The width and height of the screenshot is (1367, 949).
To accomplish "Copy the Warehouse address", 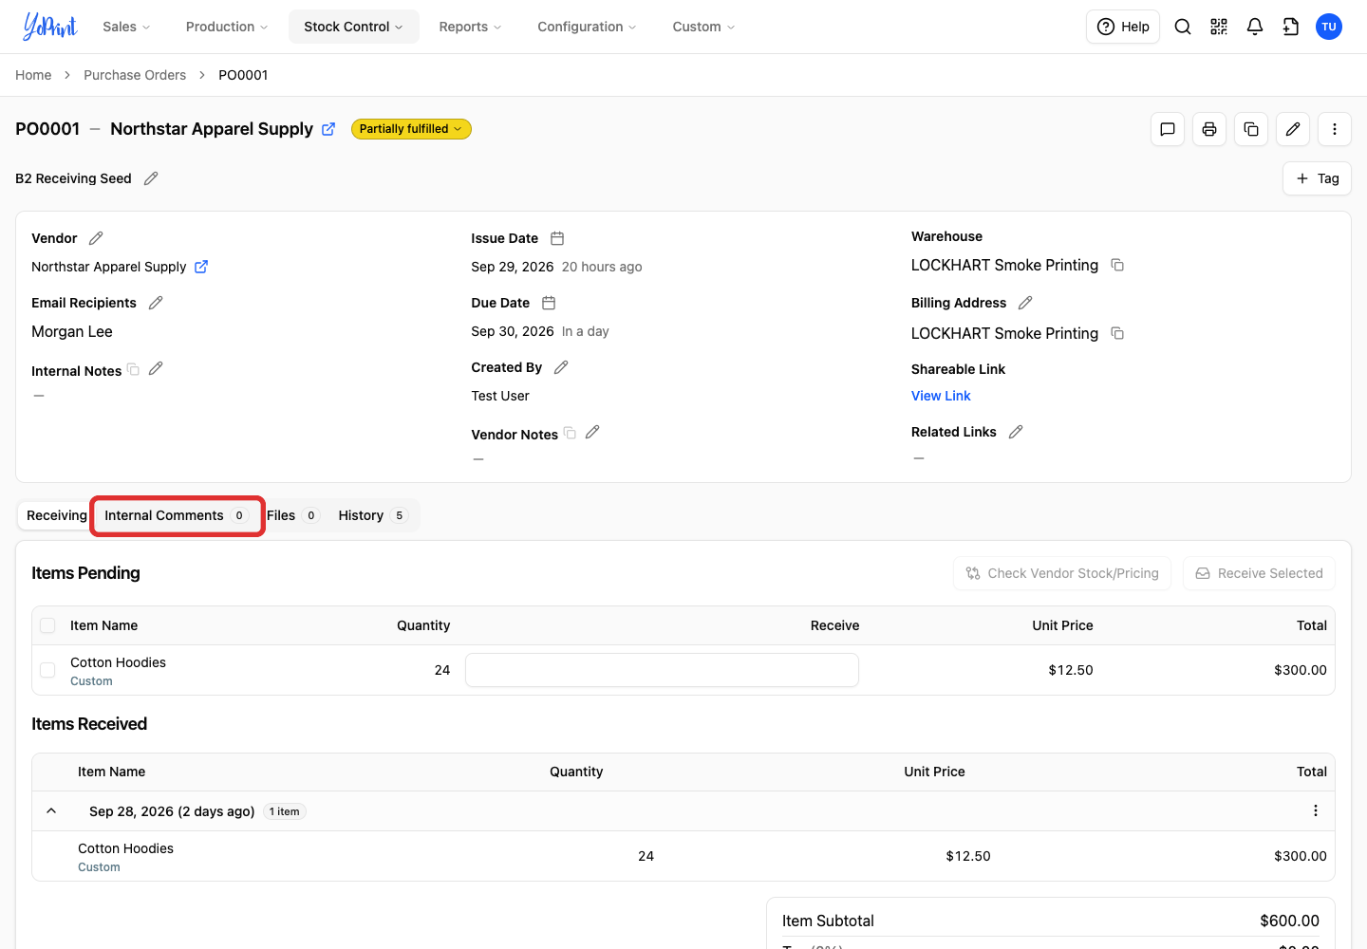I will (1117, 265).
